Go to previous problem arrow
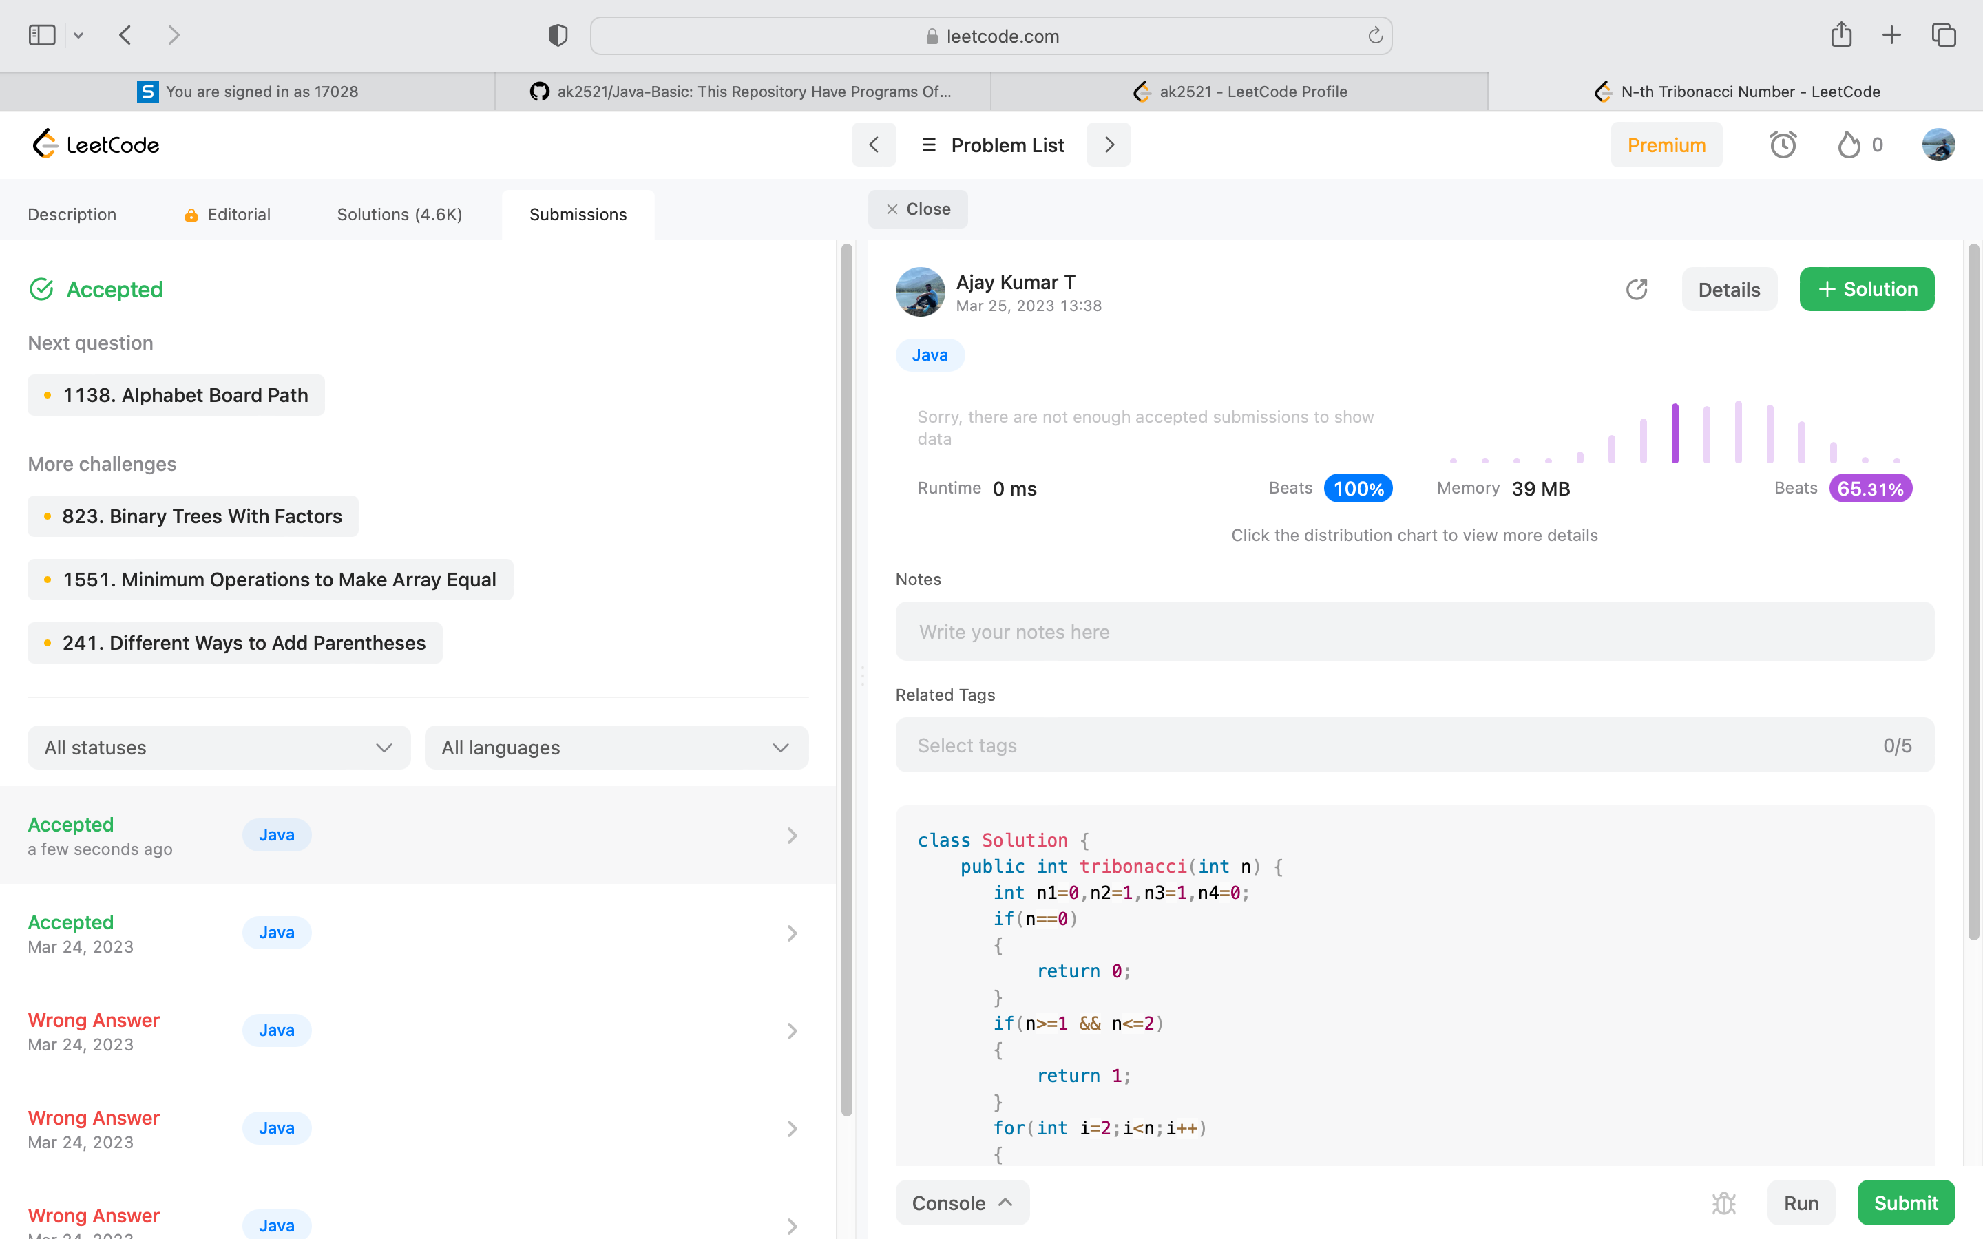1983x1239 pixels. click(x=874, y=145)
